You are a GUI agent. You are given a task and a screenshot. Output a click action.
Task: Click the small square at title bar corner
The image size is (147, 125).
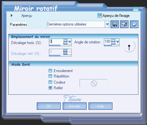[x=136, y=9]
